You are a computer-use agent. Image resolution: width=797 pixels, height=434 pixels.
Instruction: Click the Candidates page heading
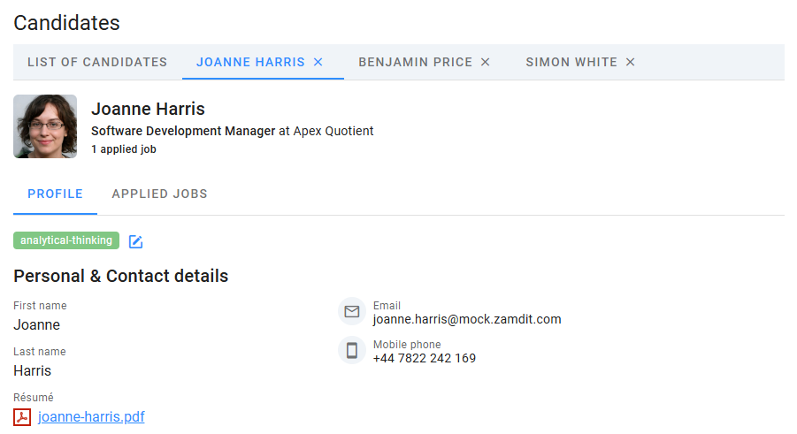pos(66,23)
